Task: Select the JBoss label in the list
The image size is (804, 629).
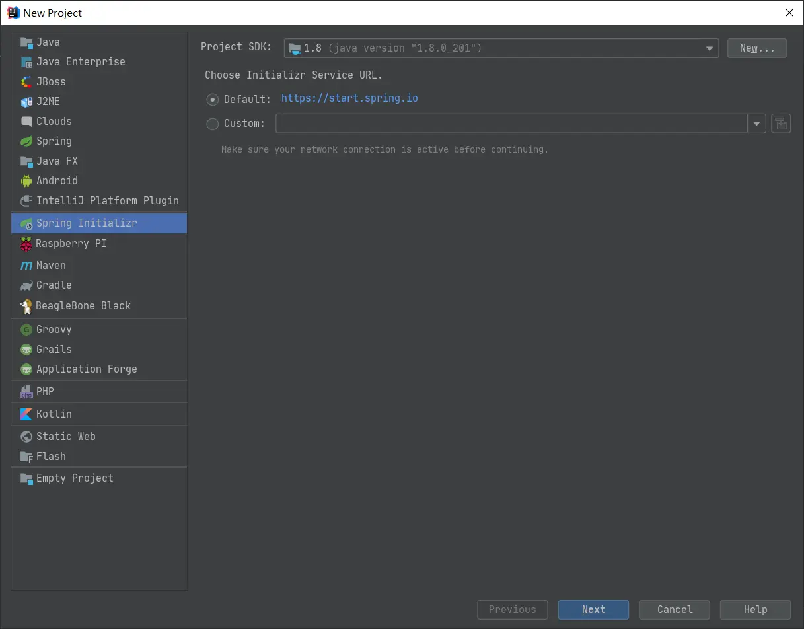Action: 51,82
